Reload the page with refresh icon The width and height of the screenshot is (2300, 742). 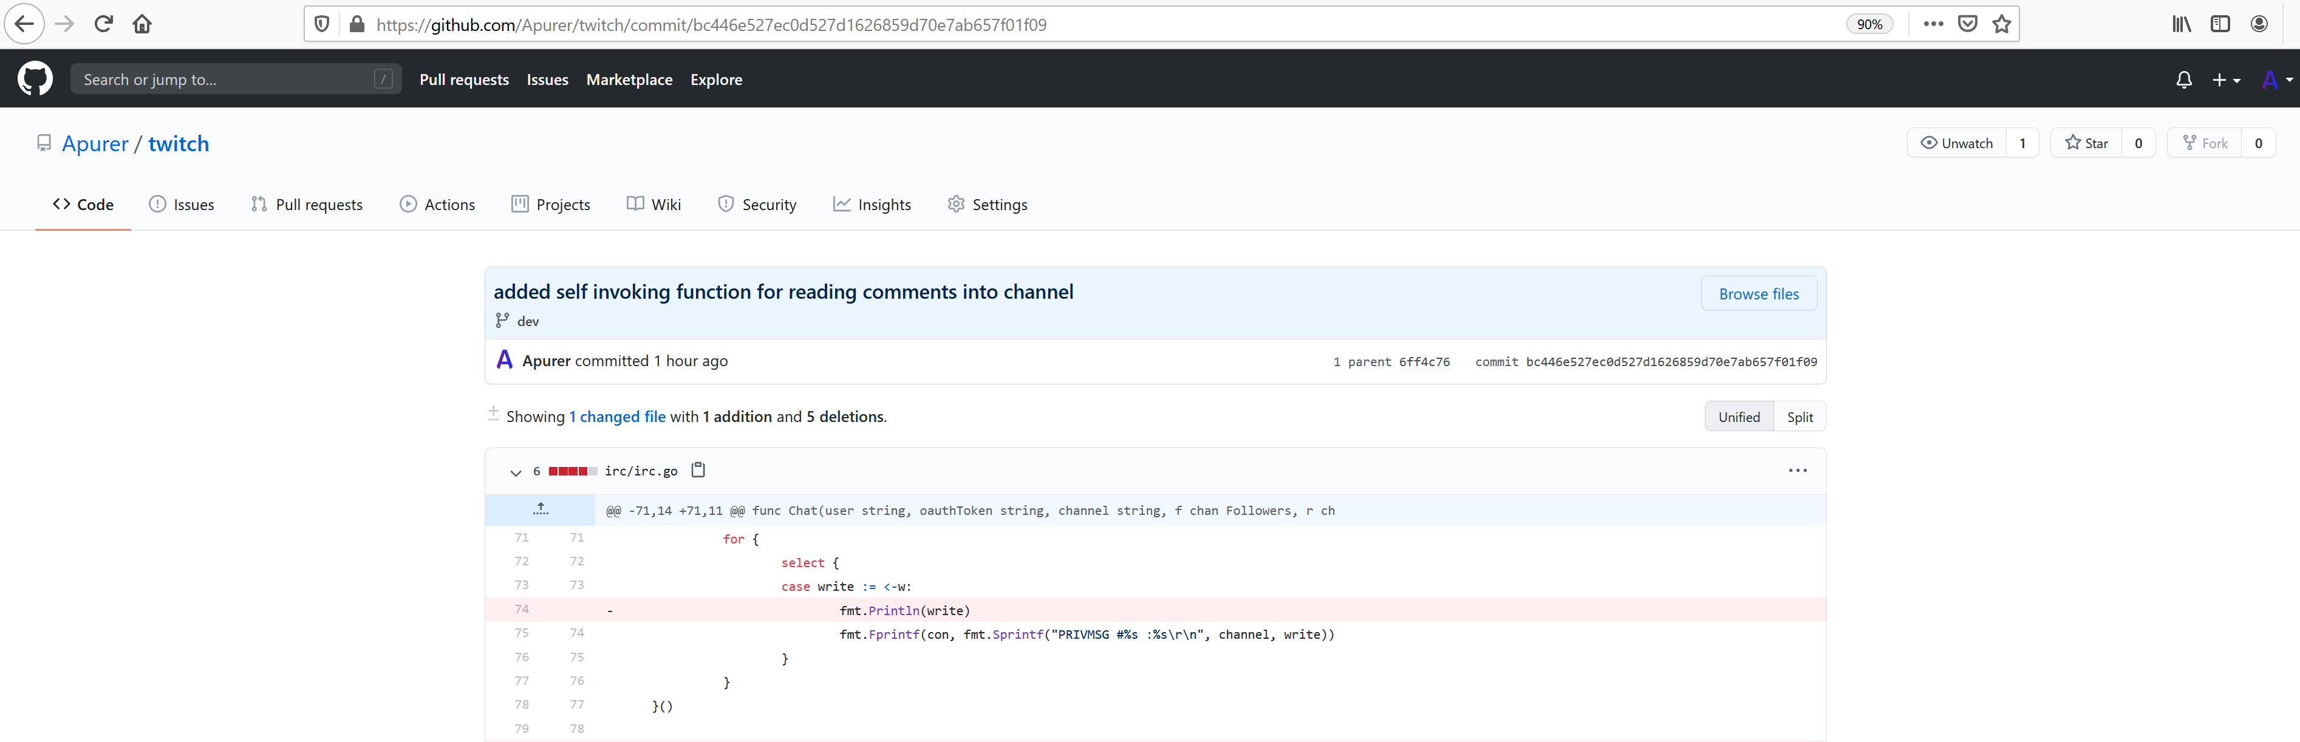(x=104, y=24)
